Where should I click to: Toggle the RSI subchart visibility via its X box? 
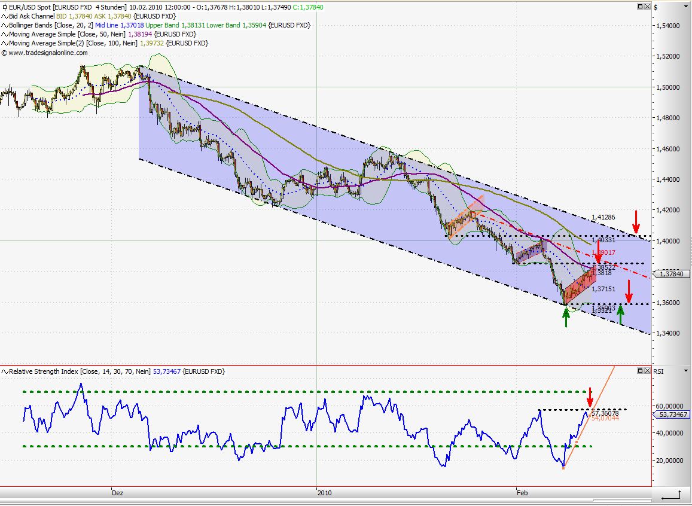(x=647, y=371)
